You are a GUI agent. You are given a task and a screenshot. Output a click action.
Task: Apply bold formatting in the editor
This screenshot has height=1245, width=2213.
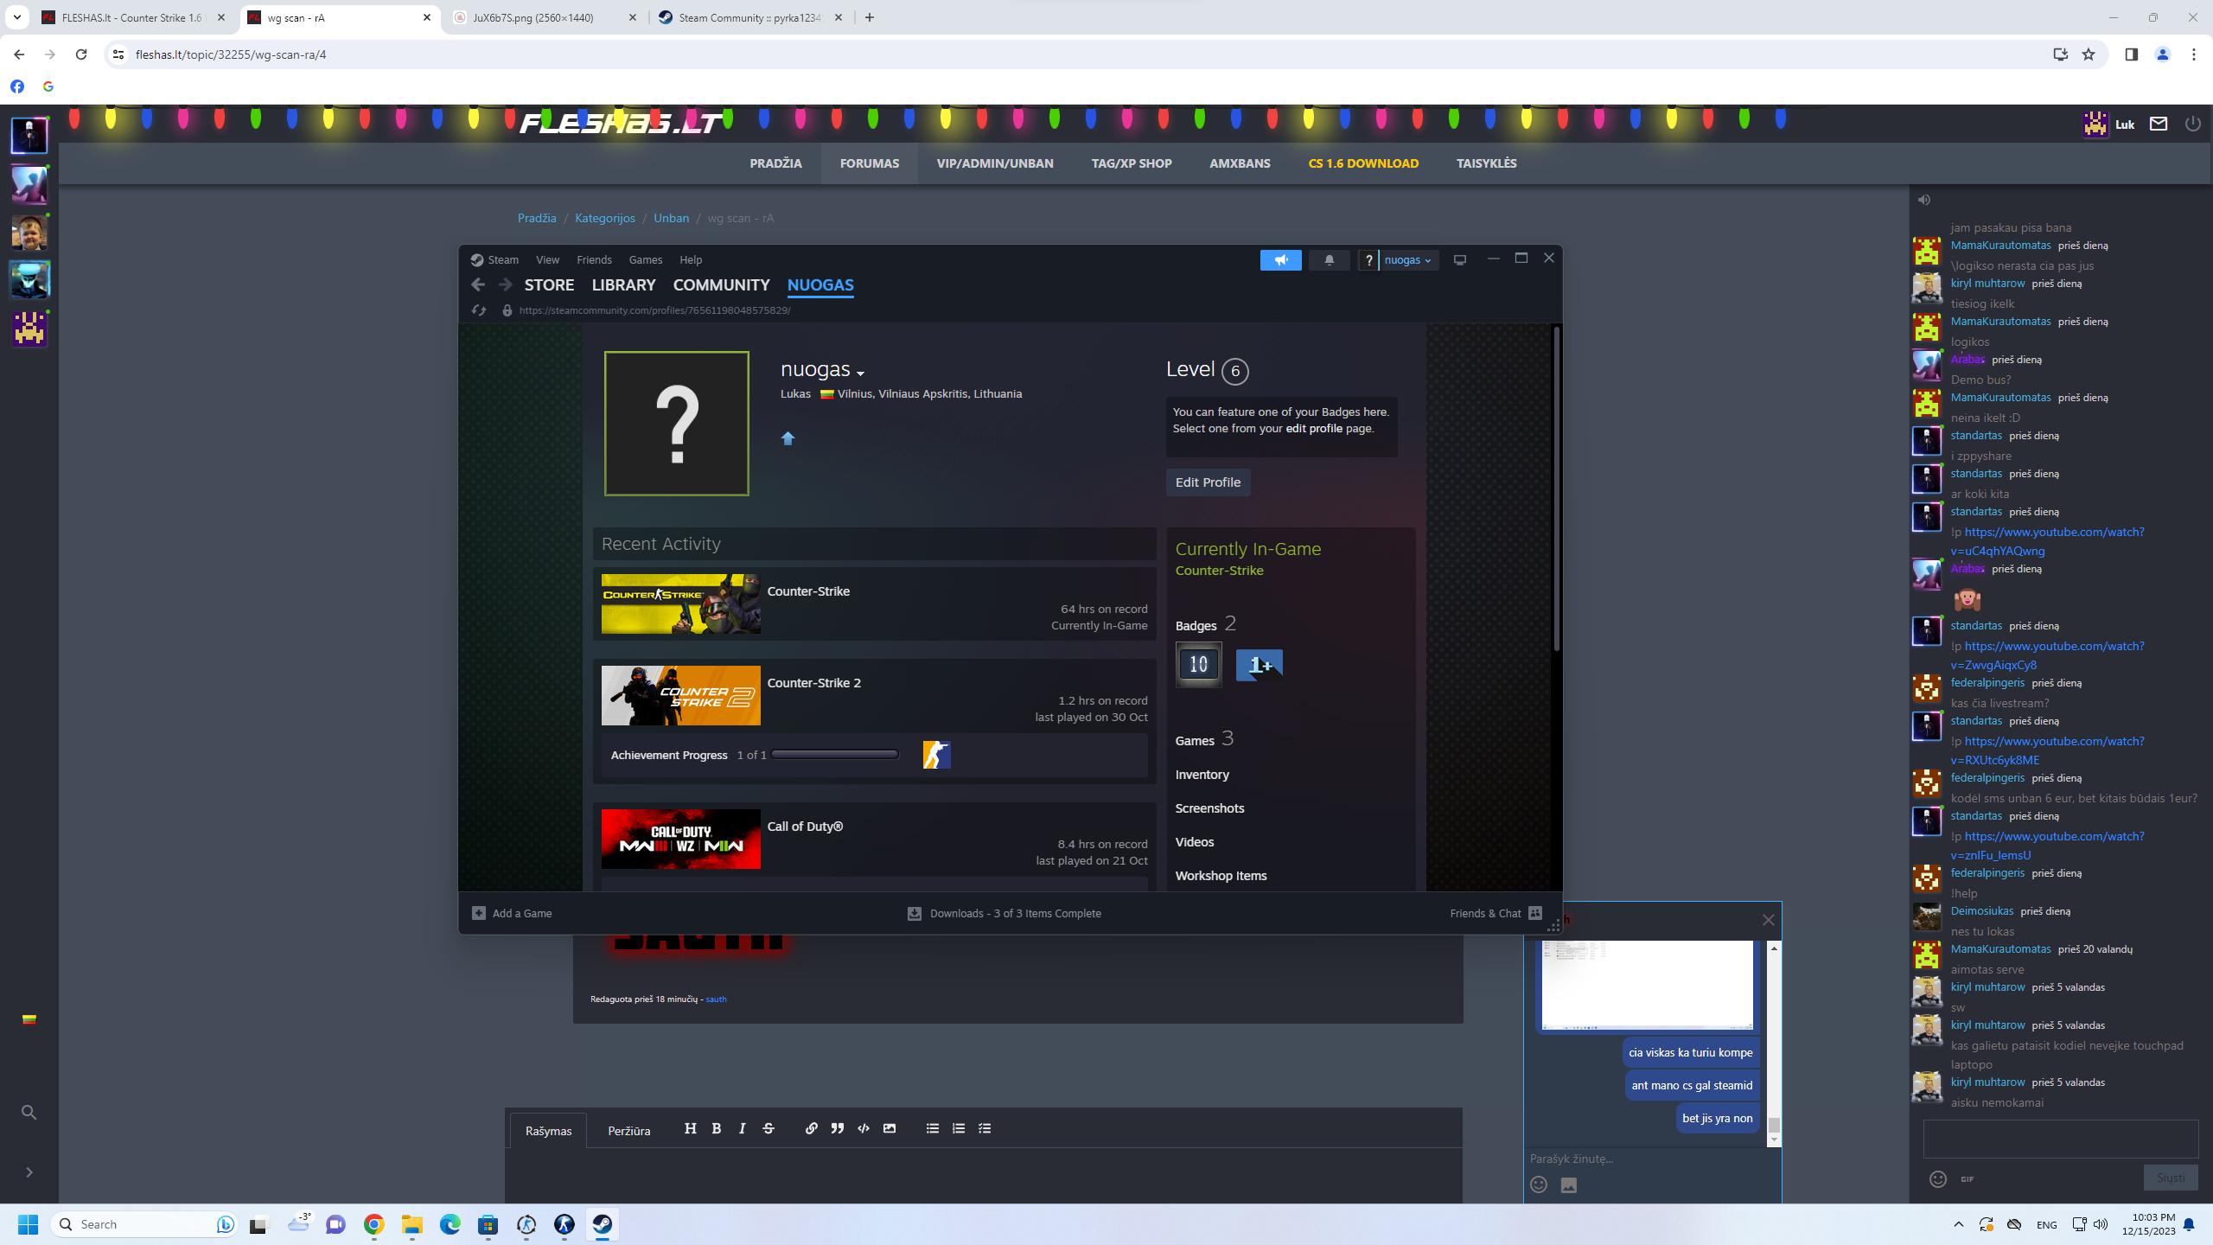click(x=716, y=1128)
